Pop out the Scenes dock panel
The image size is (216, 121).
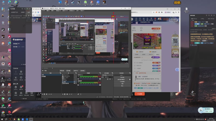pyautogui.click(x=60, y=73)
